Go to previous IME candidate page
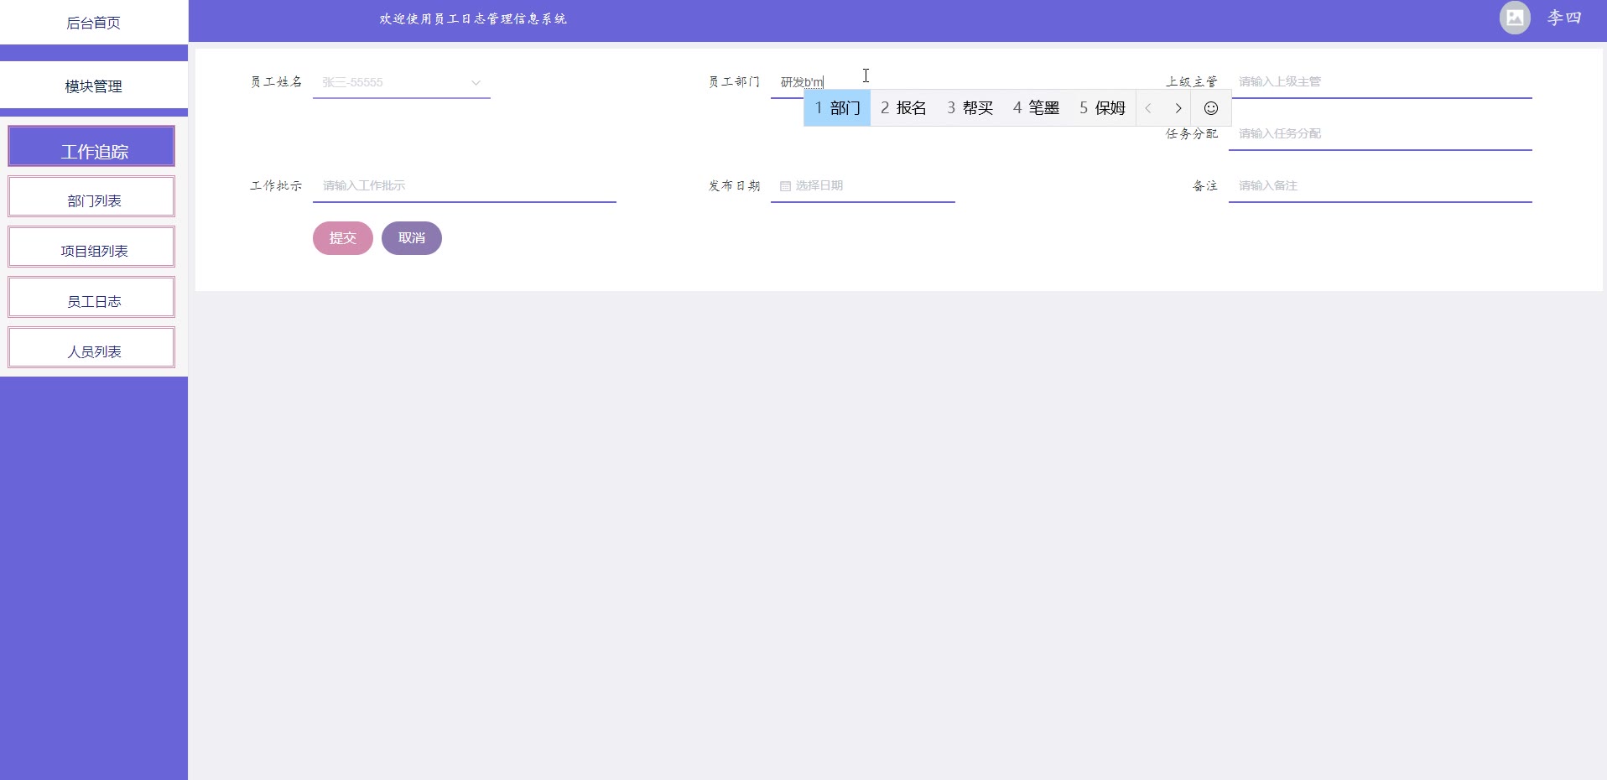This screenshot has height=780, width=1607. click(x=1147, y=108)
